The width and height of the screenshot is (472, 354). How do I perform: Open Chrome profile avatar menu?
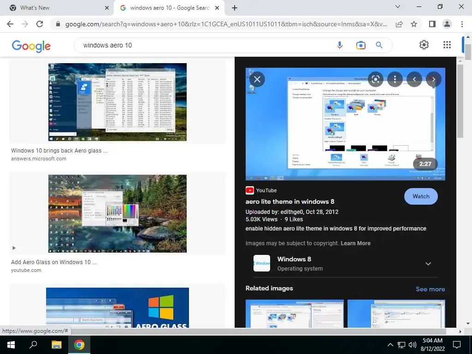pyautogui.click(x=447, y=24)
